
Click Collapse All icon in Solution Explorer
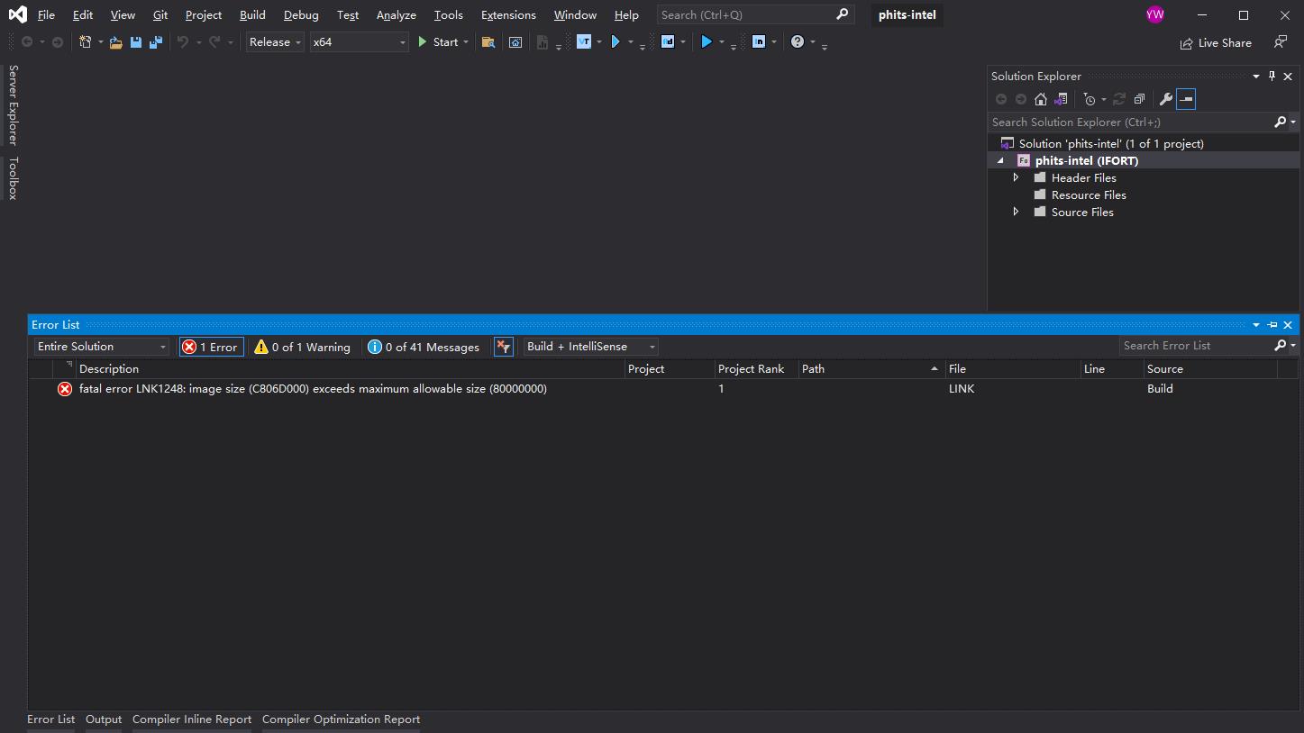(x=1139, y=99)
